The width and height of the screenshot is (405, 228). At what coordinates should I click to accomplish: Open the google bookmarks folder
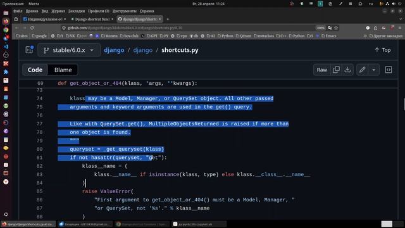tap(39, 36)
